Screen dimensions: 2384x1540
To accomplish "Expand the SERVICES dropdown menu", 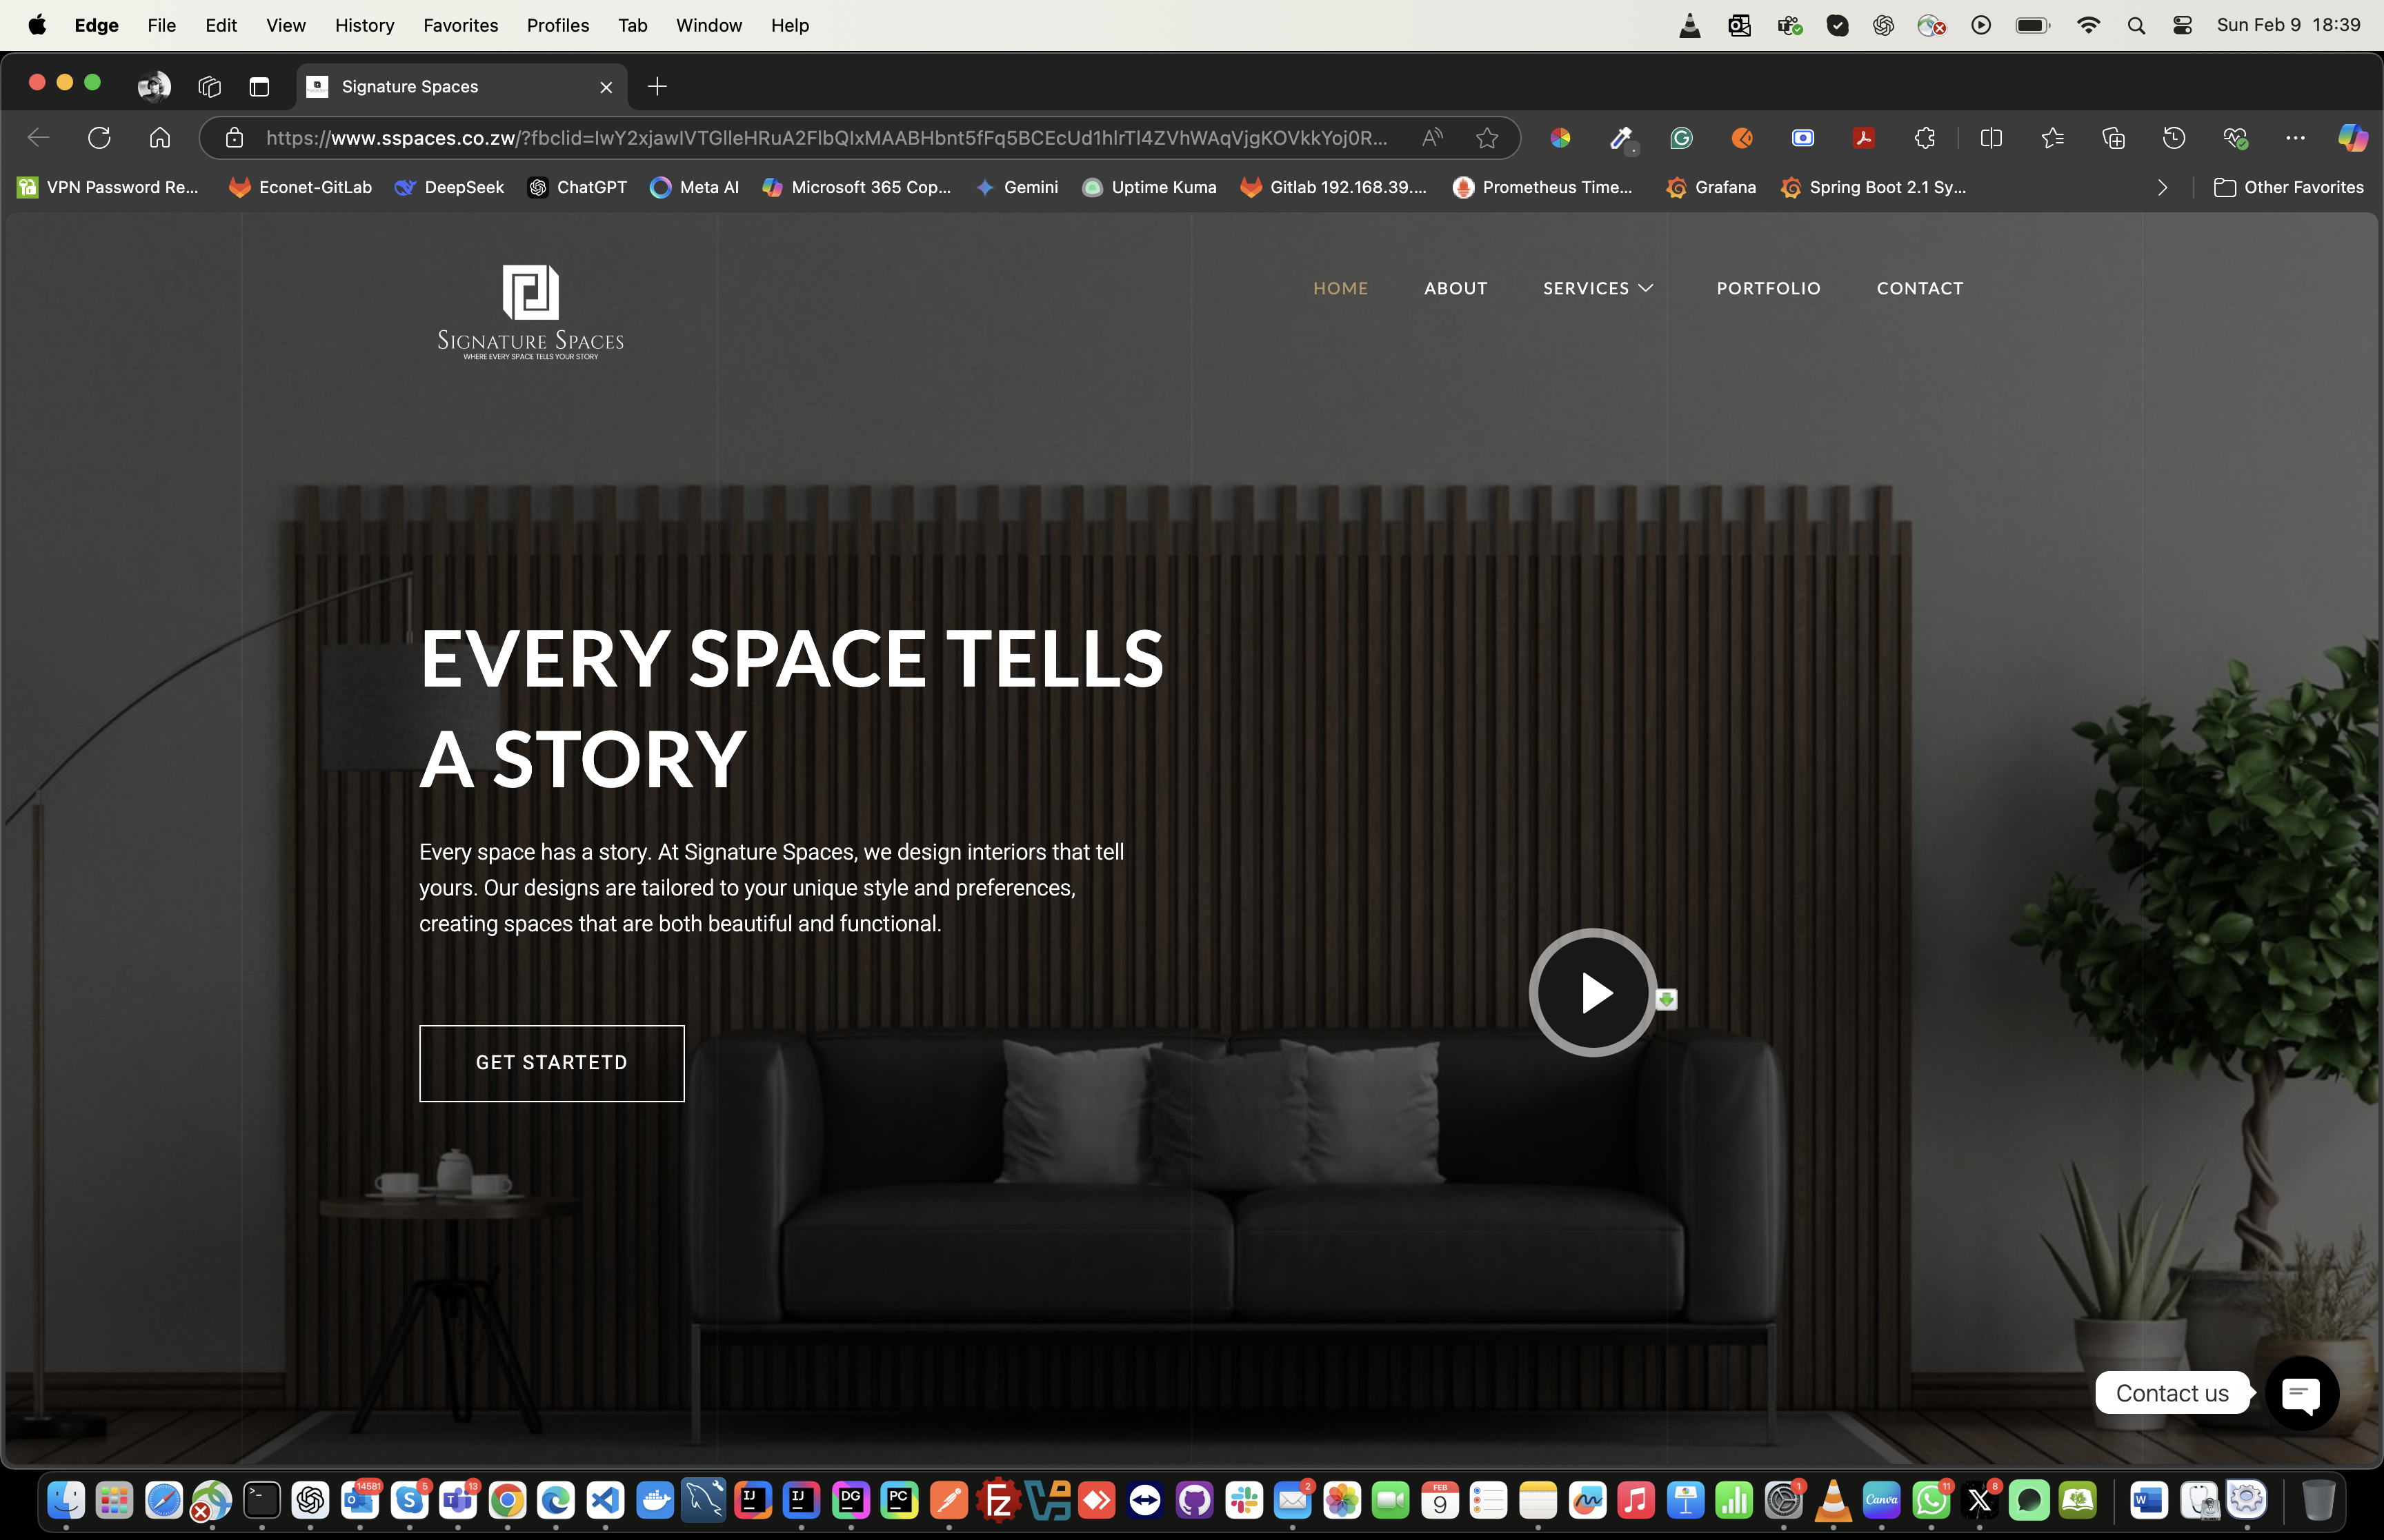I will (1598, 288).
